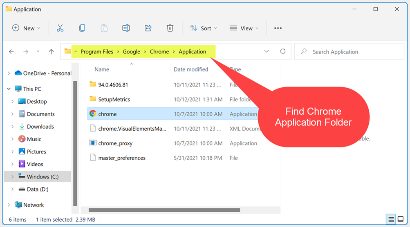Expand the Documents tree node
This screenshot has height=227, width=410.
pos(12,114)
